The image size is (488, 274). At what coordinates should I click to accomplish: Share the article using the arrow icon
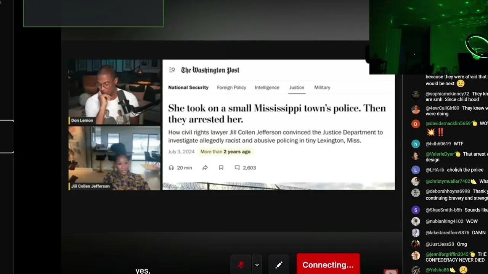(205, 167)
